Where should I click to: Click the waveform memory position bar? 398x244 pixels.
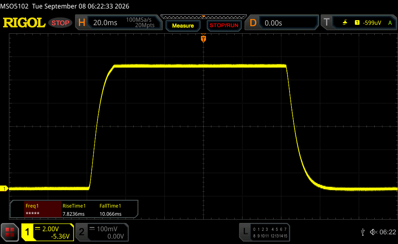204,17
